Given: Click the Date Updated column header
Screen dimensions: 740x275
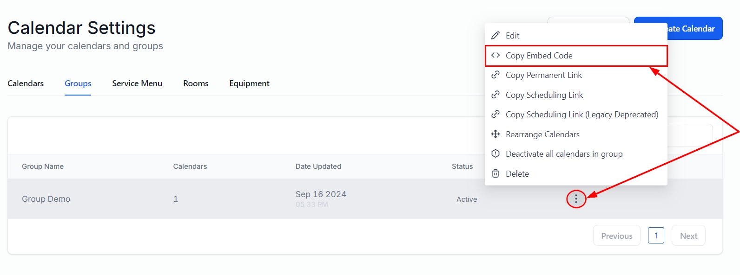Looking at the screenshot, I should [318, 166].
